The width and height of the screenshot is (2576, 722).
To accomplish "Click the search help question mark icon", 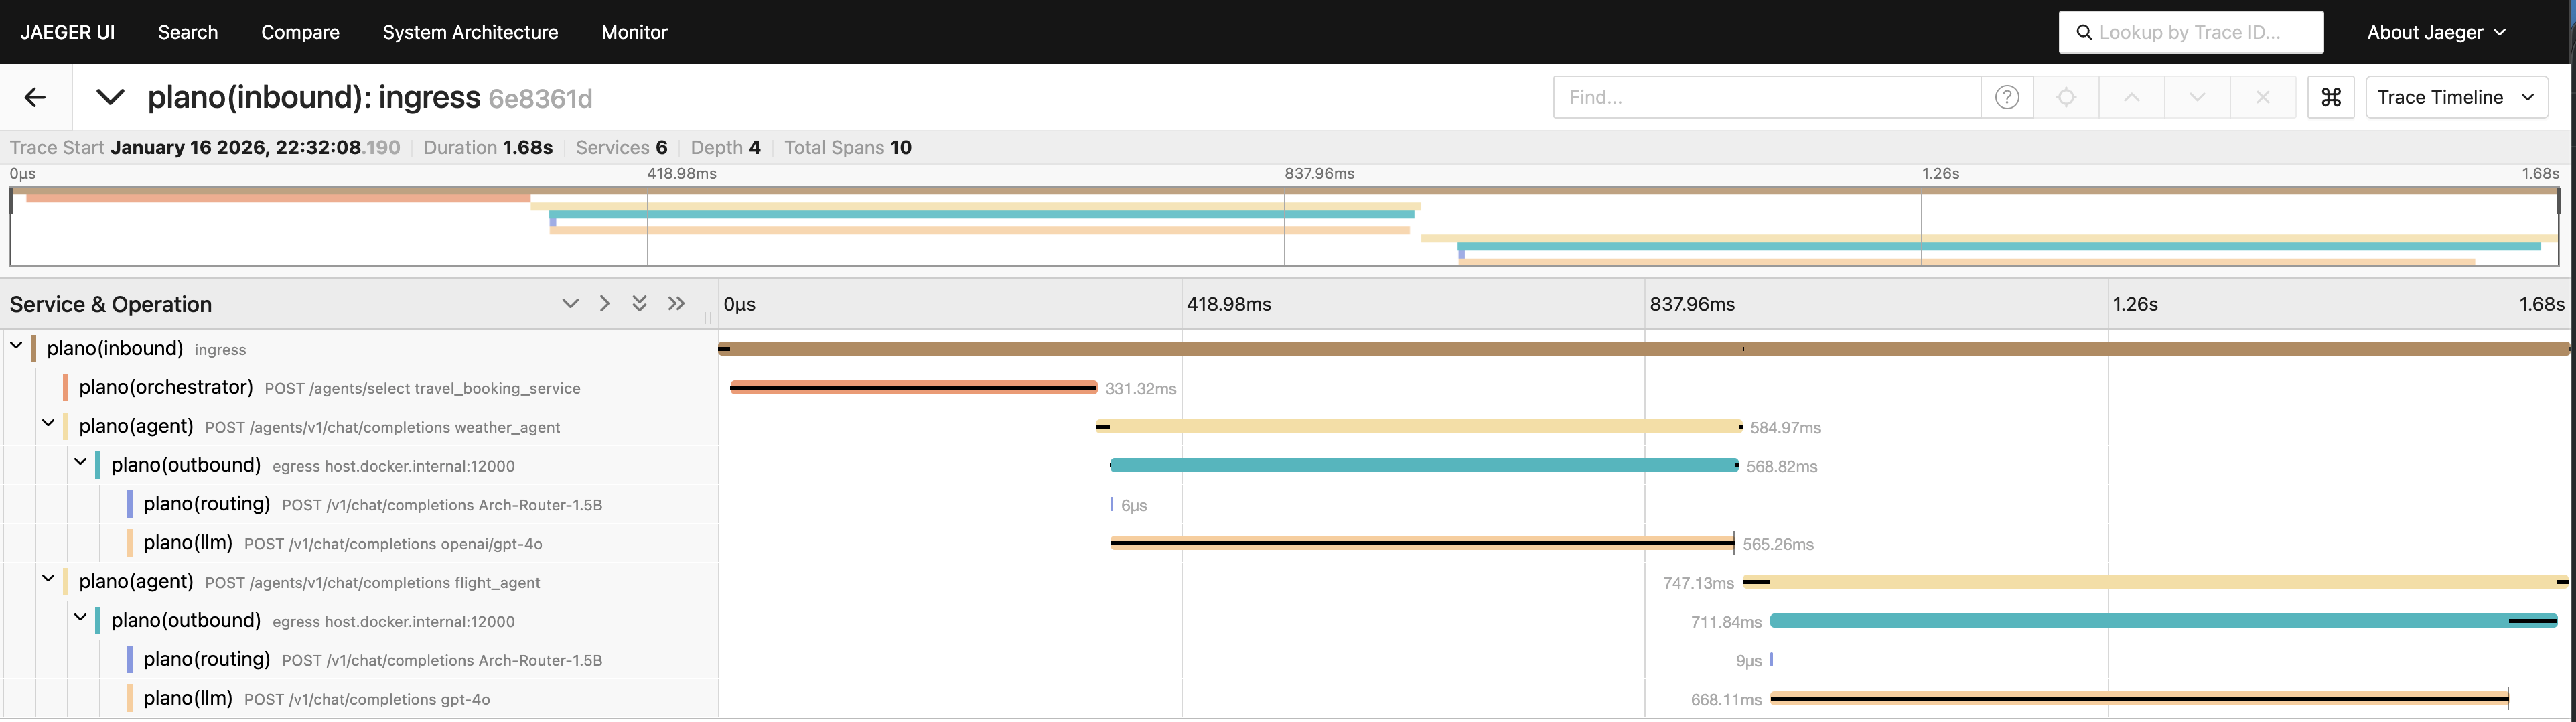I will click(x=2006, y=97).
